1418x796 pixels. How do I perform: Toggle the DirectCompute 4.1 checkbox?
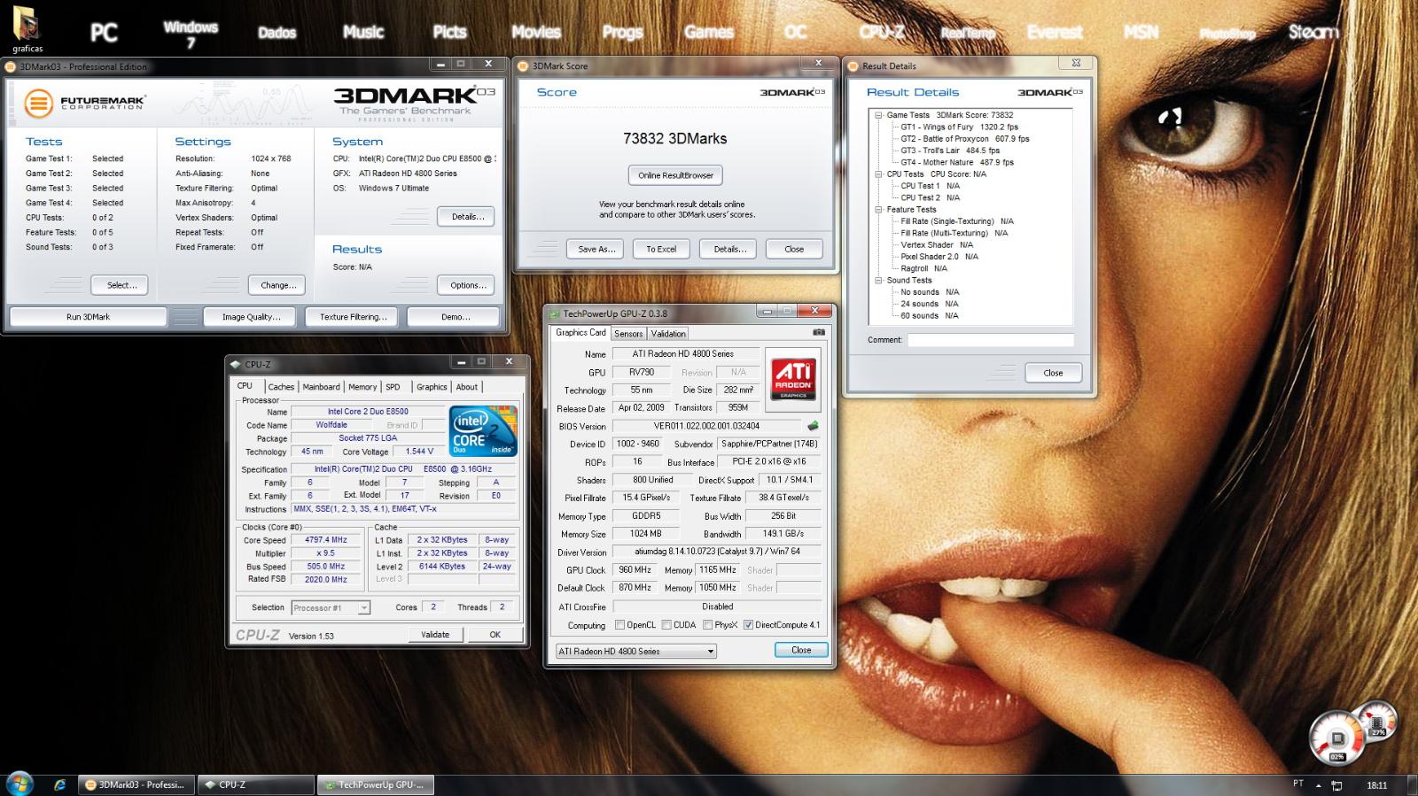point(748,625)
